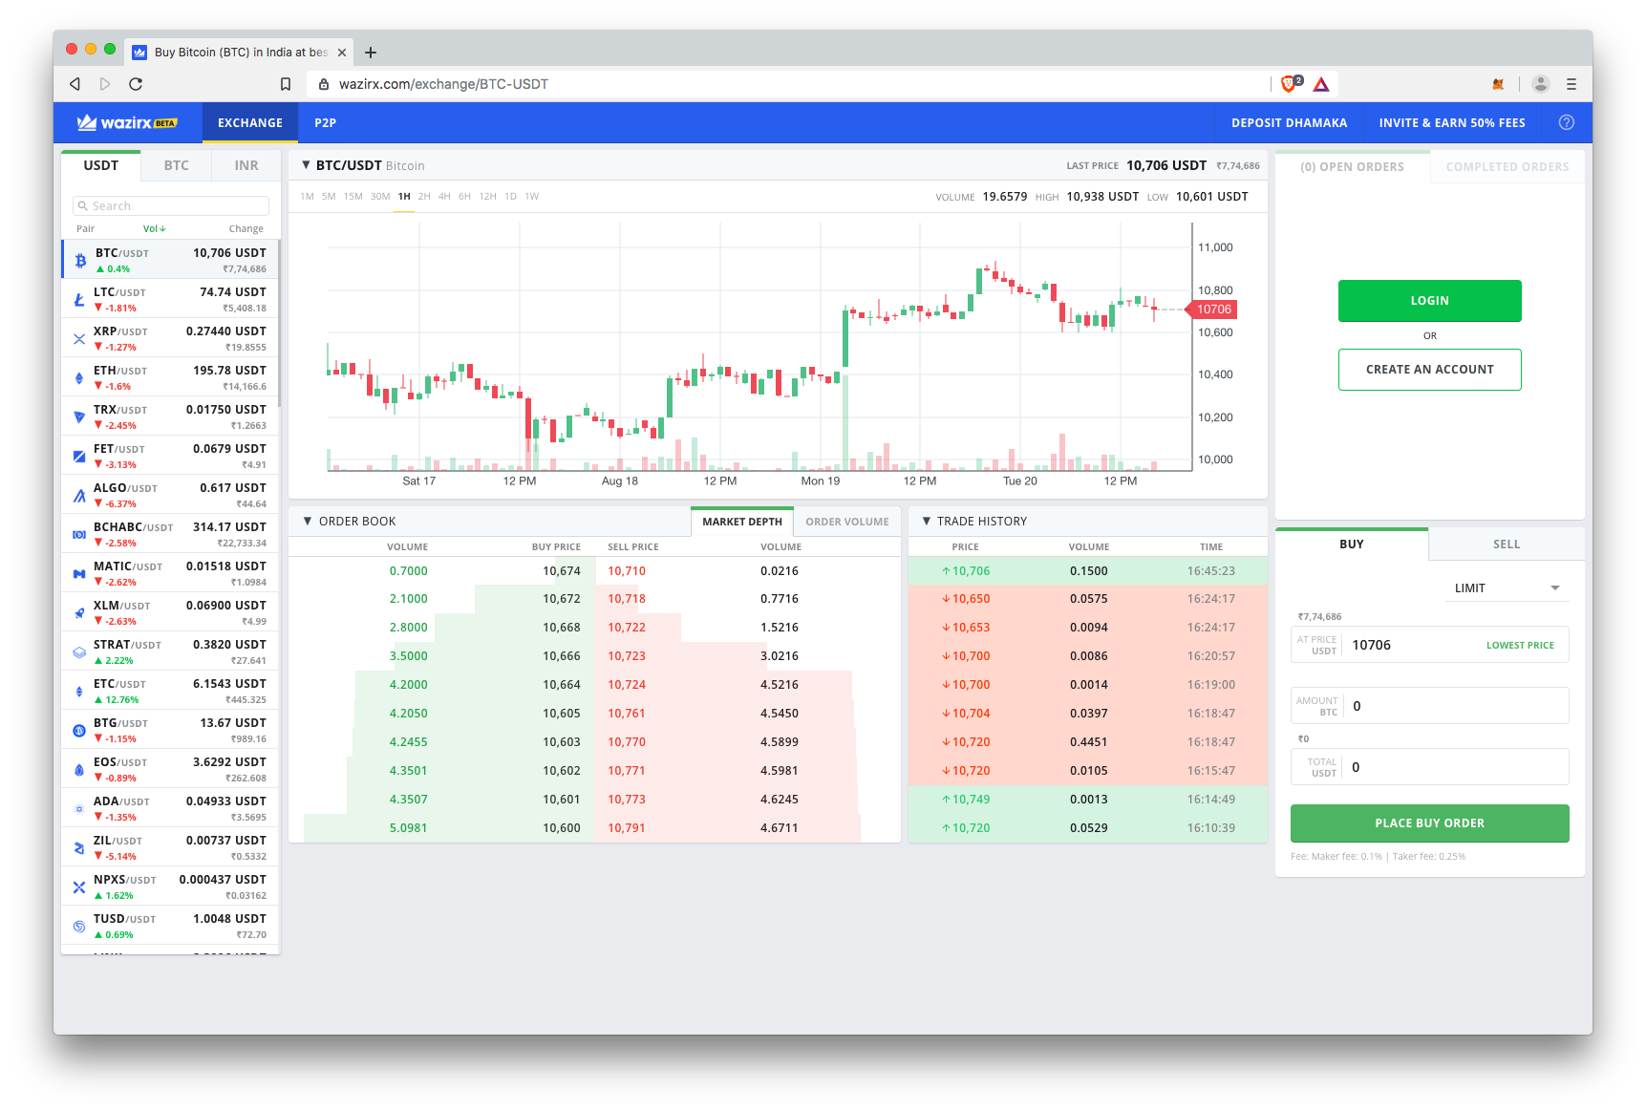Click the BTG coin icon
1646x1111 pixels.
(79, 730)
